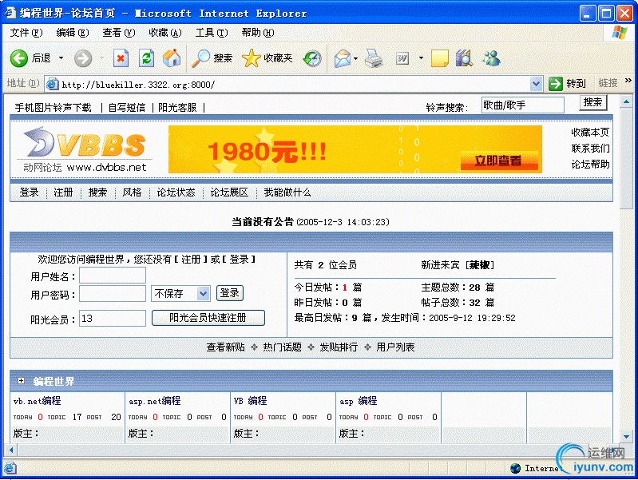Click the 用户列表 link

(395, 347)
